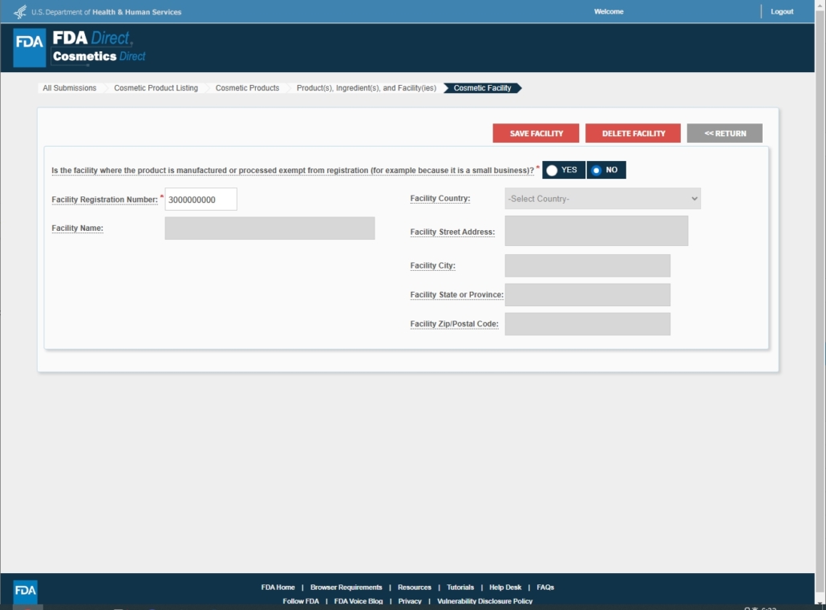Open the Facility Country dropdown

tap(602, 199)
